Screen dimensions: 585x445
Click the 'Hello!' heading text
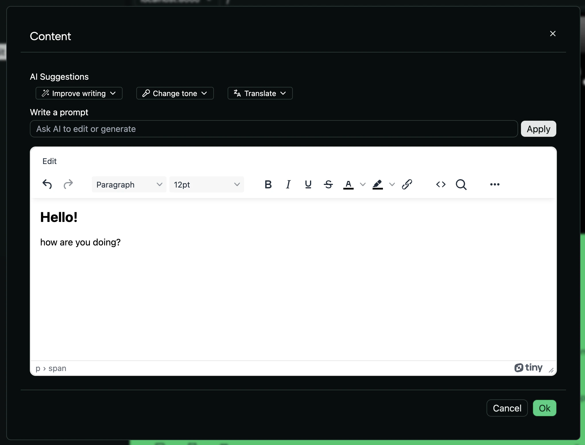(59, 217)
